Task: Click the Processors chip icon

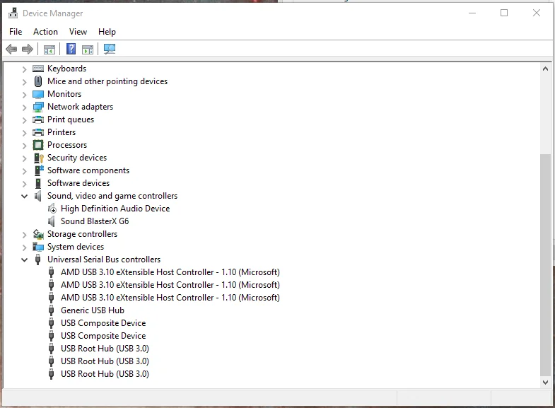Action: [38, 145]
